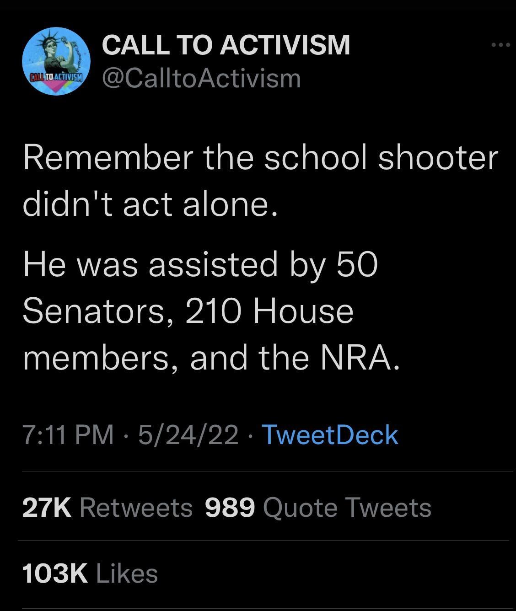Open the 989 Quote Tweets list

pos(319,508)
